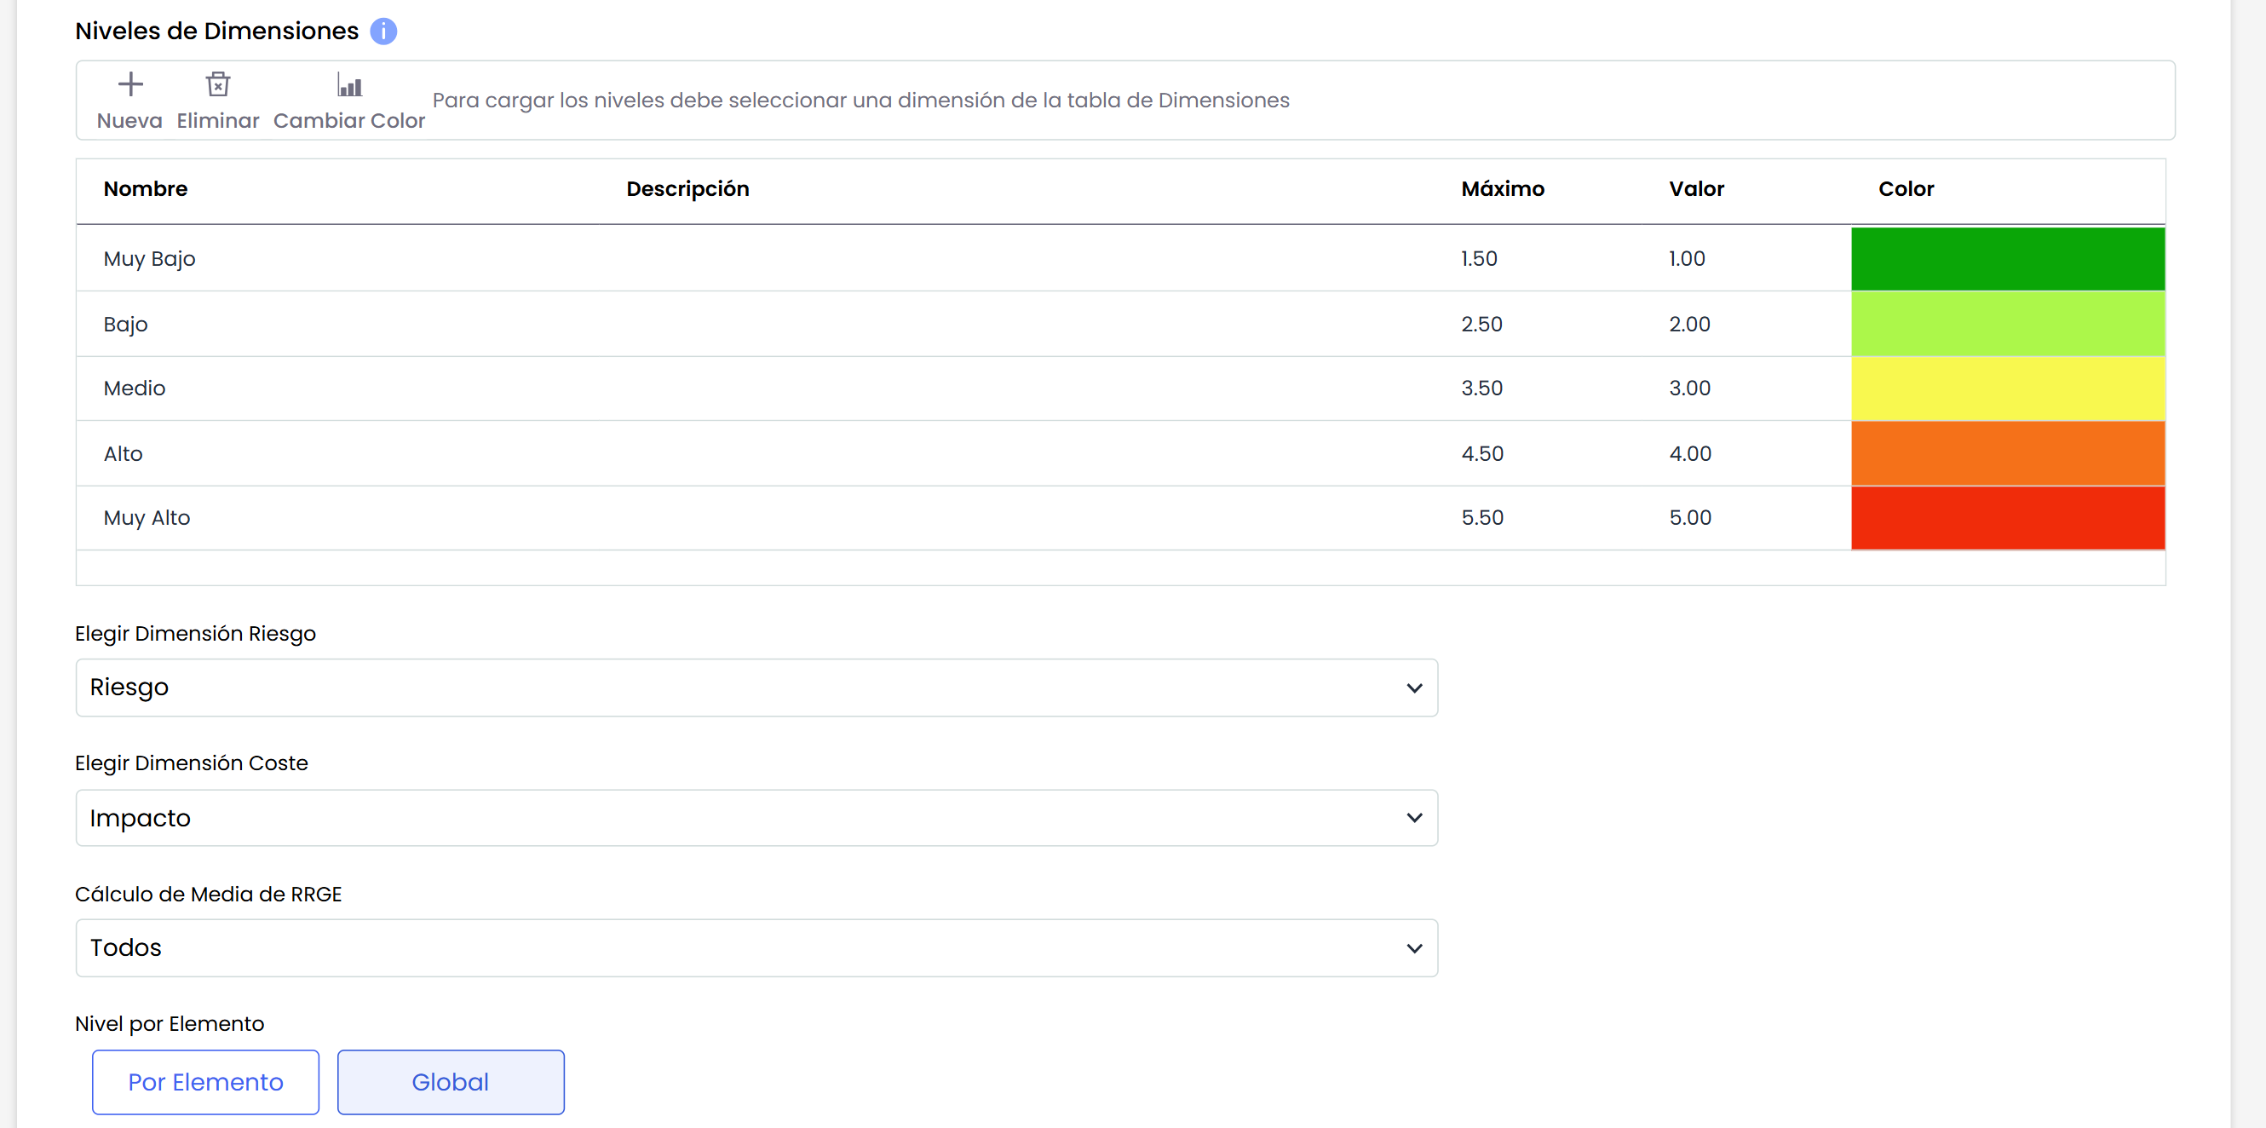Select the Bajo row name
Image resolution: width=2266 pixels, height=1128 pixels.
point(126,324)
